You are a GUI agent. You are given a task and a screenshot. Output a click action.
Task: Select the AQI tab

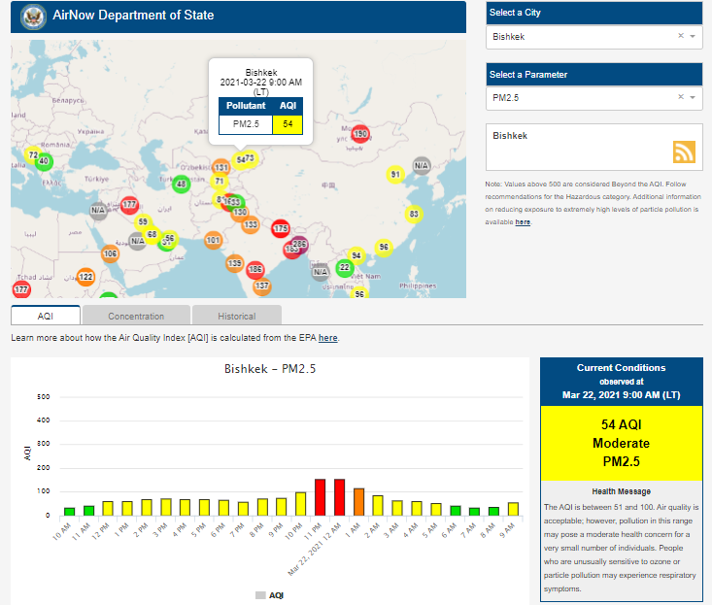46,316
